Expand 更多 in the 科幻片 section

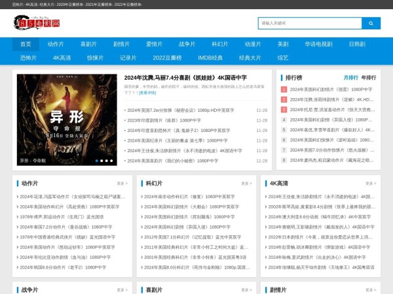(x=246, y=184)
